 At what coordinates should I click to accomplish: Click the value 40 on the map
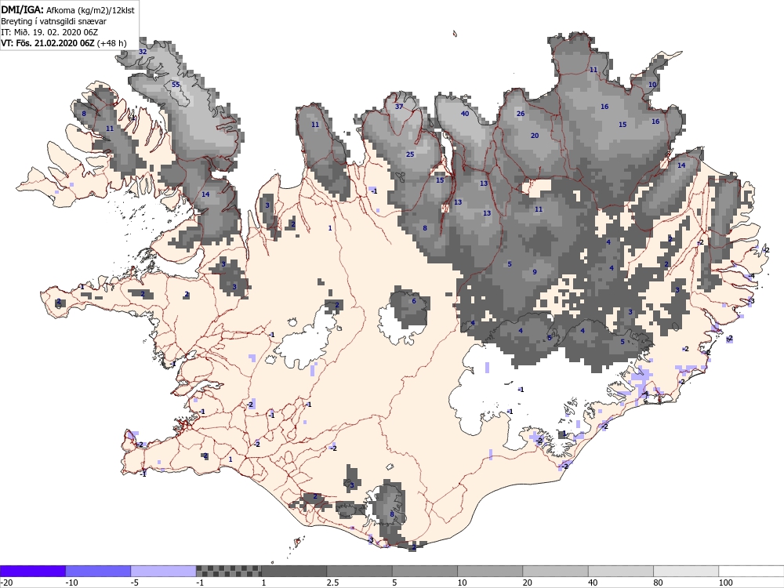pyautogui.click(x=465, y=114)
